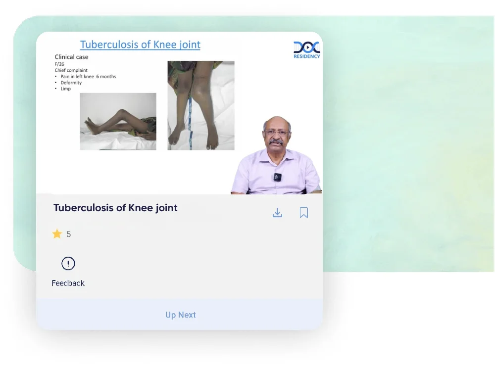The height and width of the screenshot is (368, 495).
Task: Select the bold video title below the player
Action: pyautogui.click(x=115, y=208)
